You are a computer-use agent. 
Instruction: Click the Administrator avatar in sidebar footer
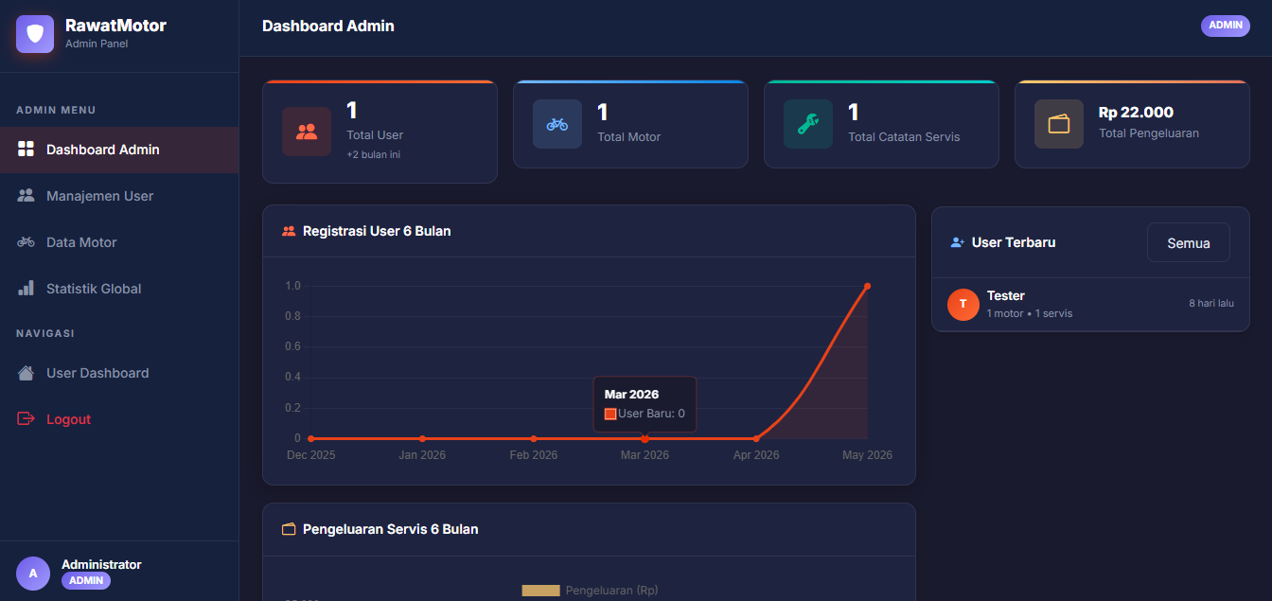click(33, 573)
